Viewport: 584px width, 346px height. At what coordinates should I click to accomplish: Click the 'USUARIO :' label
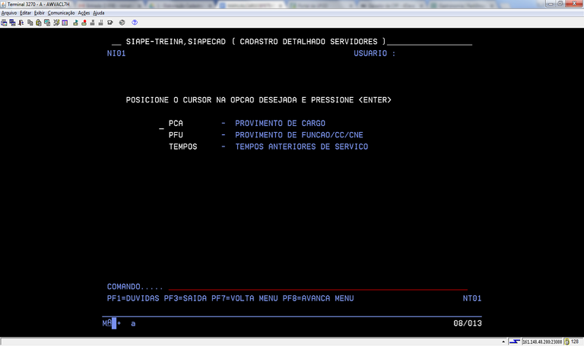(x=374, y=54)
